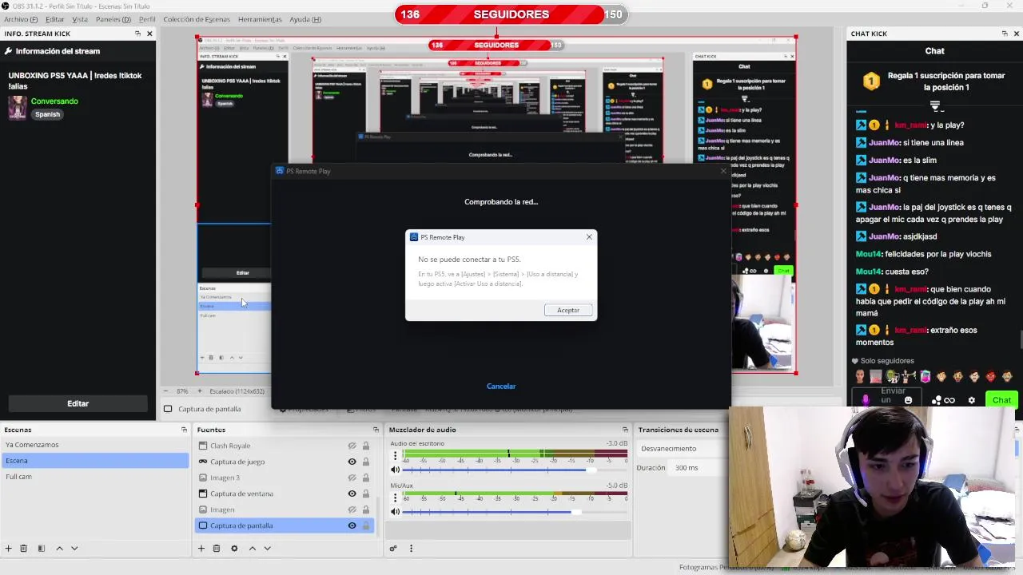Screen dimensions: 1023x575
Task: Move source up arrow in Fuentes
Action: coord(253,549)
